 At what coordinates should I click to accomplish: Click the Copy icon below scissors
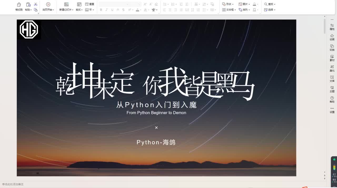click(36, 10)
